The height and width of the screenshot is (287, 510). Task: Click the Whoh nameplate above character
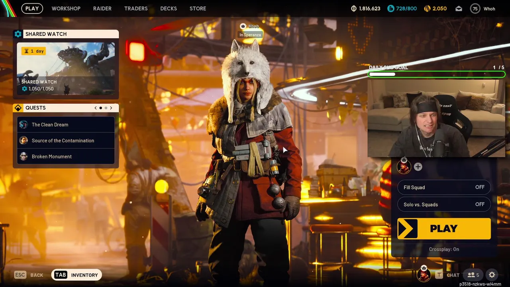point(250,26)
